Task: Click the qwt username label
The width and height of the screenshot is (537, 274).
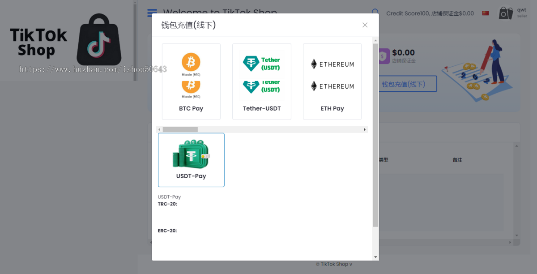Action: [522, 10]
